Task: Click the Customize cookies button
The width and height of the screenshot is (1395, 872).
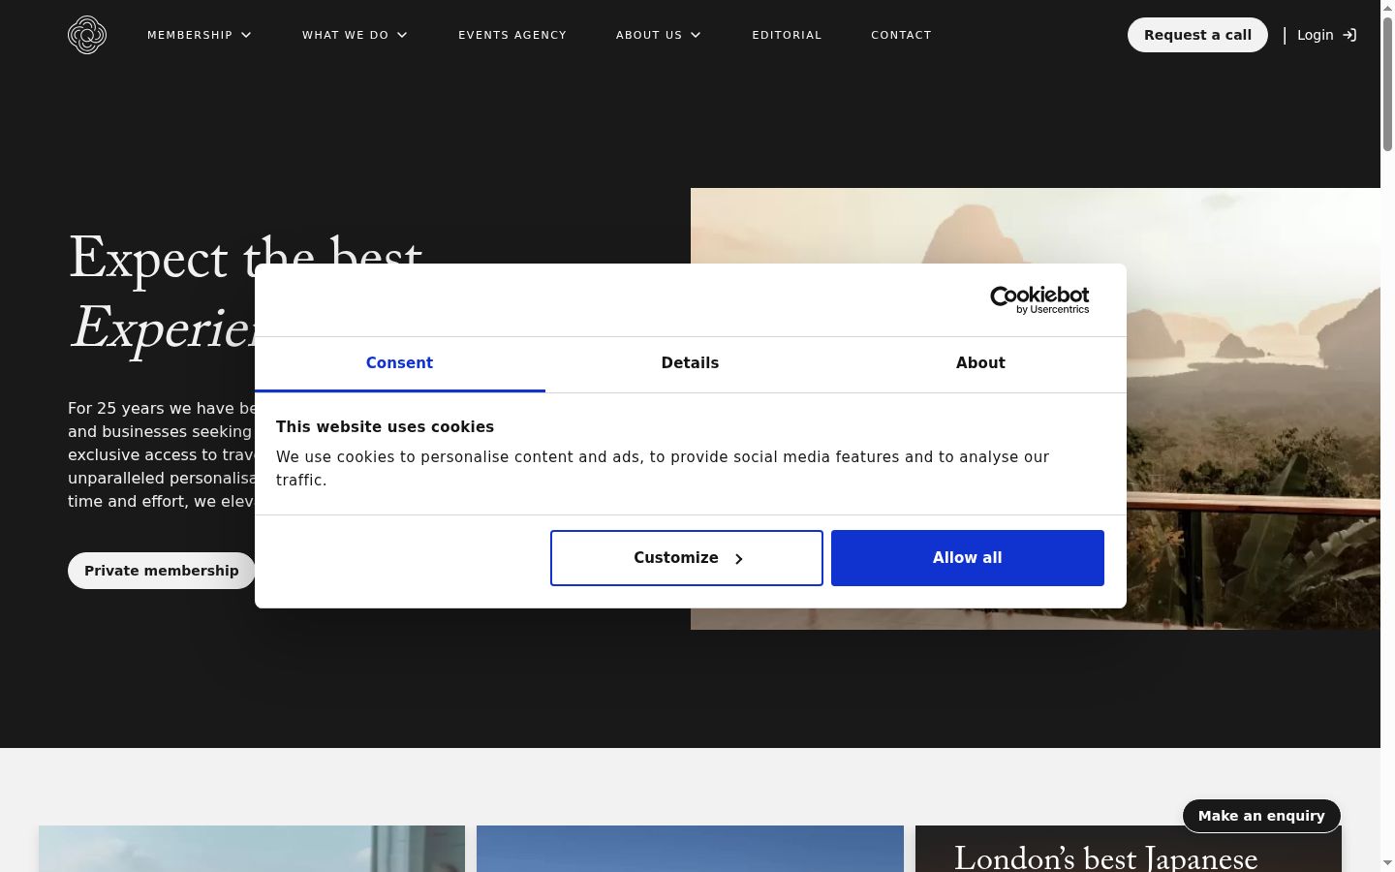Action: [x=687, y=558]
